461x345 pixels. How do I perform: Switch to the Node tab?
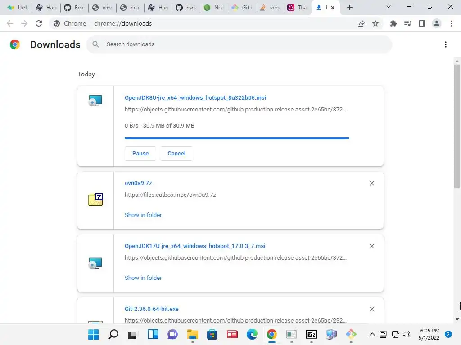pyautogui.click(x=214, y=8)
